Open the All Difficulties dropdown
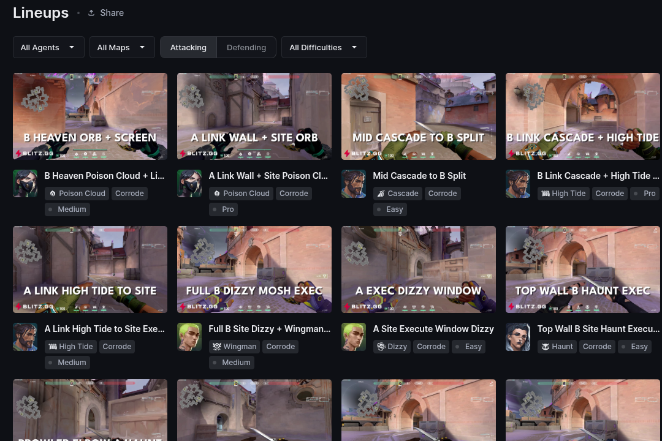The image size is (662, 441). pos(324,47)
